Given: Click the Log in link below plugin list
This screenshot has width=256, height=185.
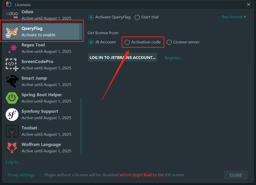Looking at the screenshot, I should coord(13,162).
